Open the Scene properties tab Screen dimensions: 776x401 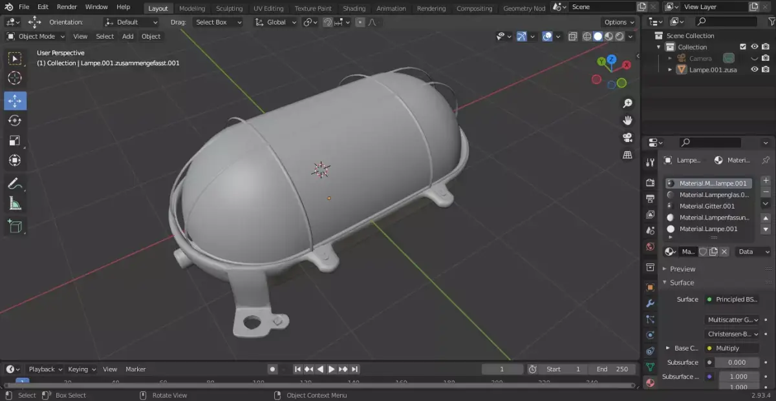coord(651,231)
